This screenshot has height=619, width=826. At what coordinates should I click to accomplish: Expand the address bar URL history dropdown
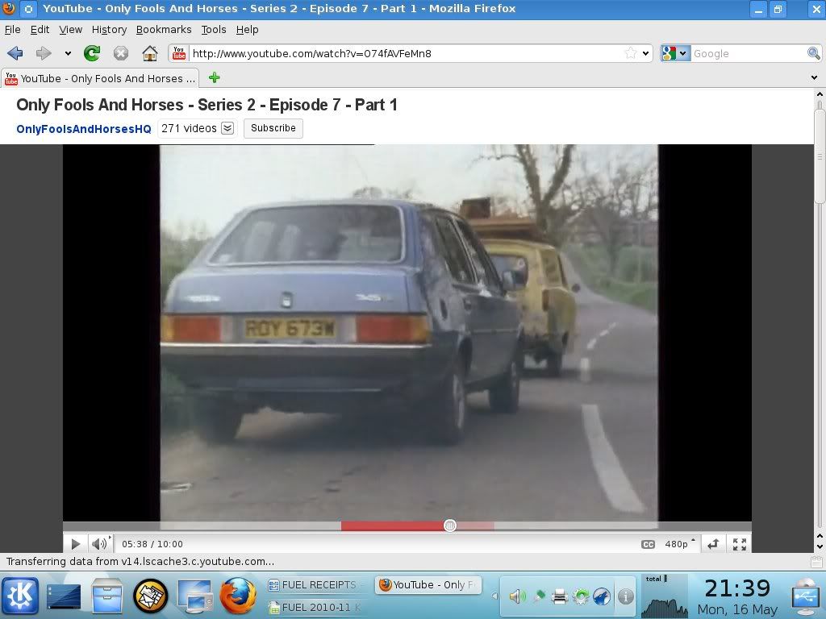click(x=646, y=53)
